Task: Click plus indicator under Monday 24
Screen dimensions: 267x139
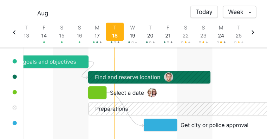Action: coord(224,42)
